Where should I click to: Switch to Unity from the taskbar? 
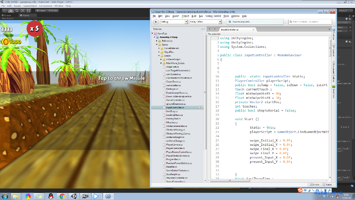click(74, 196)
